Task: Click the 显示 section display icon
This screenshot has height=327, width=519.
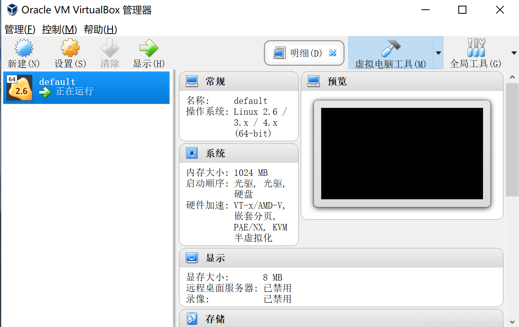Action: tap(192, 258)
